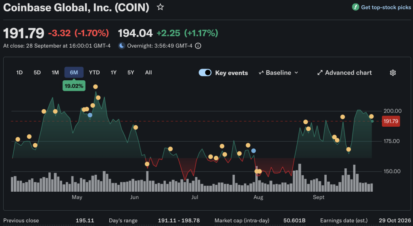Expand the Baseline chart type dropdown
The height and width of the screenshot is (226, 413).
(x=278, y=73)
